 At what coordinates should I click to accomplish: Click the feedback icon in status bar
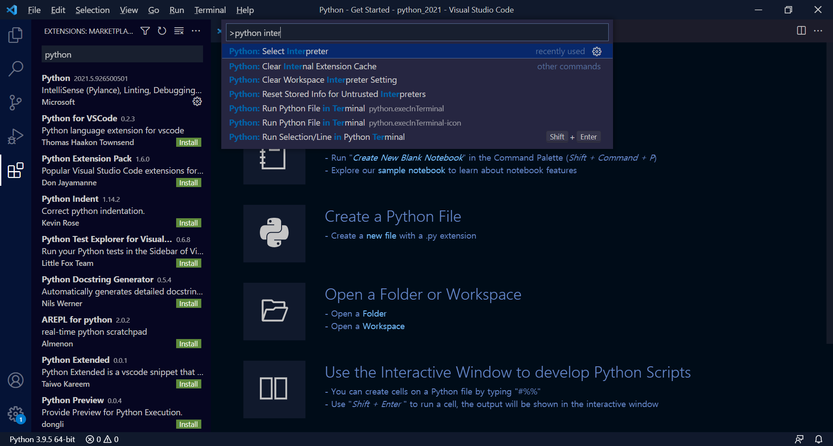click(799, 440)
